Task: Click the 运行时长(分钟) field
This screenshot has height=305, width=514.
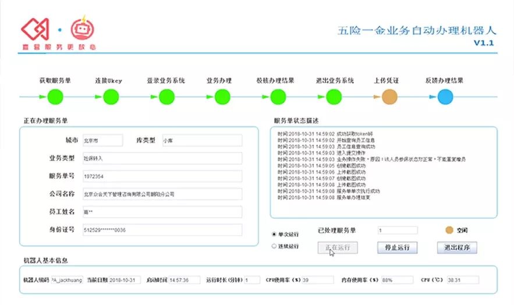Action: click(252, 280)
